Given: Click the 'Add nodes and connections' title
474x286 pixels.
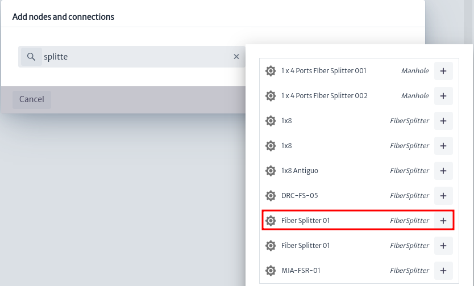Looking at the screenshot, I should [63, 17].
